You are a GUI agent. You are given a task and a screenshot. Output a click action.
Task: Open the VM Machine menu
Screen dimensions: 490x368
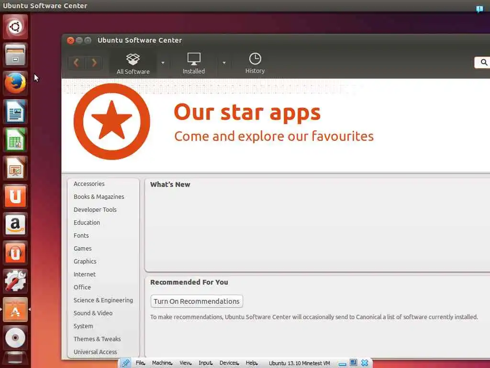(162, 363)
